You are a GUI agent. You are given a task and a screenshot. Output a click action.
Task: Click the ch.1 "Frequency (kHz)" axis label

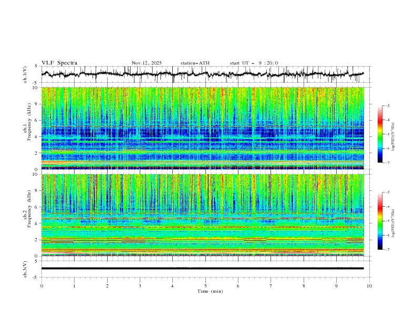coord(29,122)
